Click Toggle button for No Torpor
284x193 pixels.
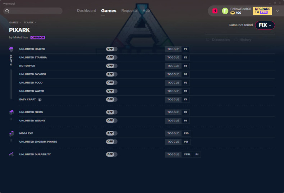173,66
